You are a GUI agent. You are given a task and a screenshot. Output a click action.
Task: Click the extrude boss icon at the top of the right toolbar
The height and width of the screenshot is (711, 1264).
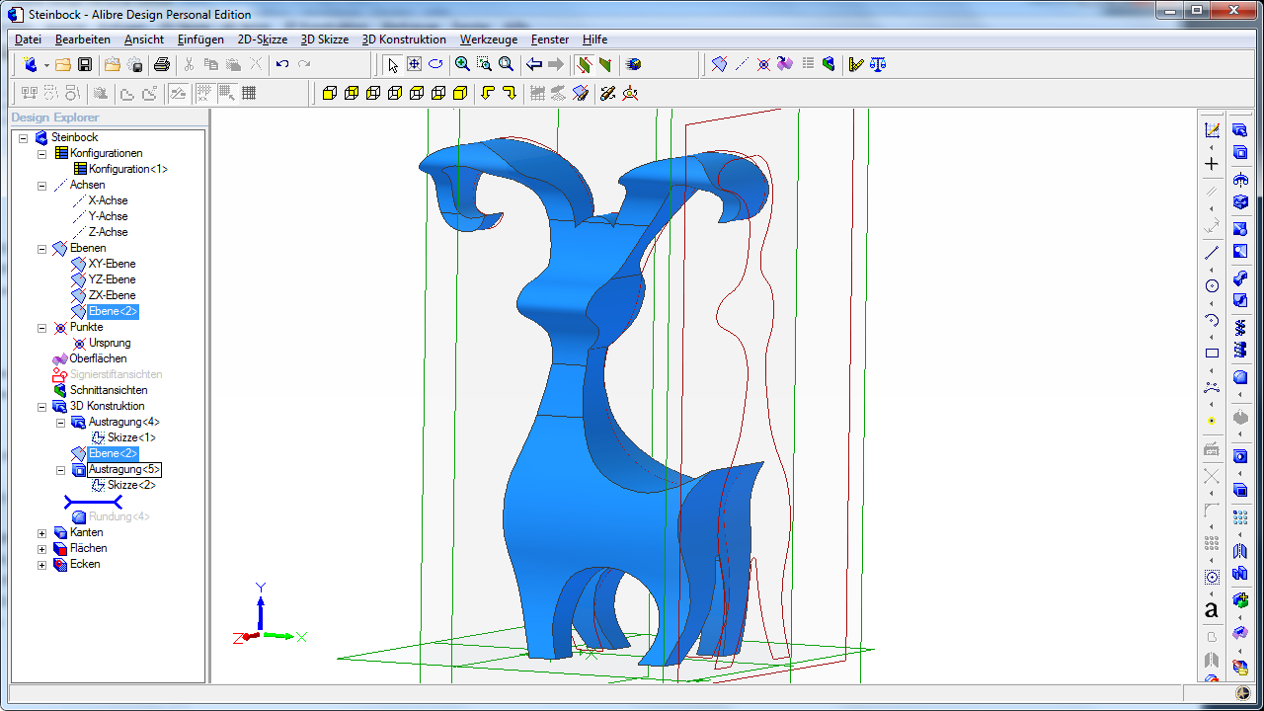(1240, 130)
